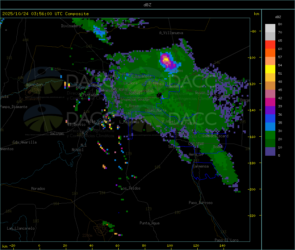The width and height of the screenshot is (295, 250).
Task: Click the '57' value beside the legend
Action: pos(280,57)
